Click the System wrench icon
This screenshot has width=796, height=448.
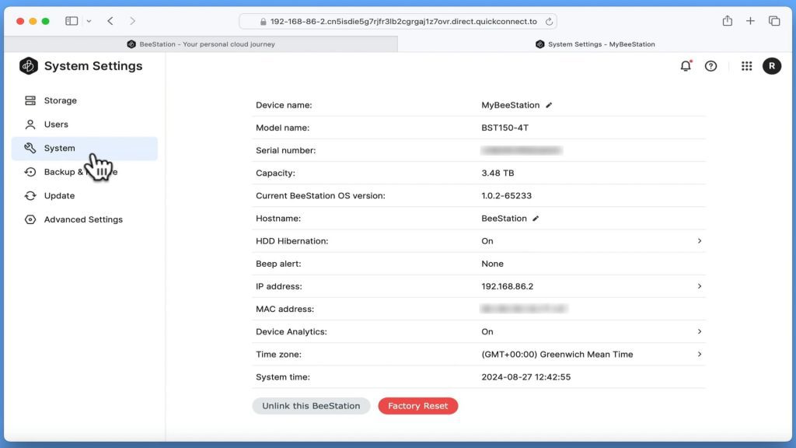click(30, 148)
